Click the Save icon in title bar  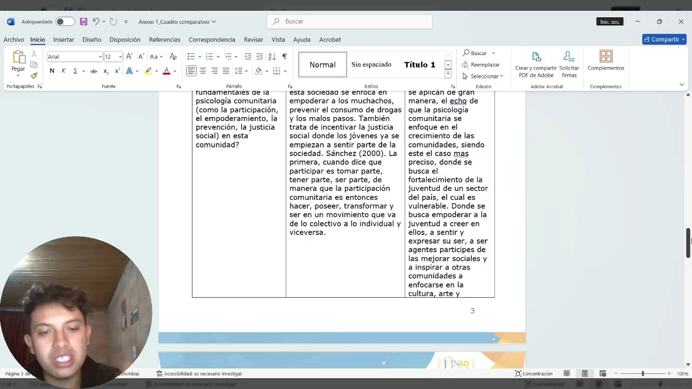[x=83, y=22]
